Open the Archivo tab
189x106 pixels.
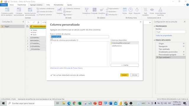point(4,5)
